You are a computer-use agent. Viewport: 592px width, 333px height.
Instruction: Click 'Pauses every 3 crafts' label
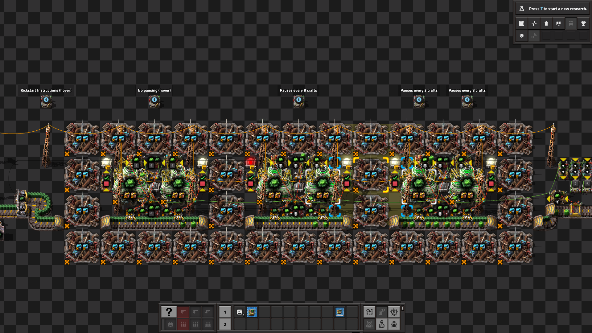click(x=419, y=90)
